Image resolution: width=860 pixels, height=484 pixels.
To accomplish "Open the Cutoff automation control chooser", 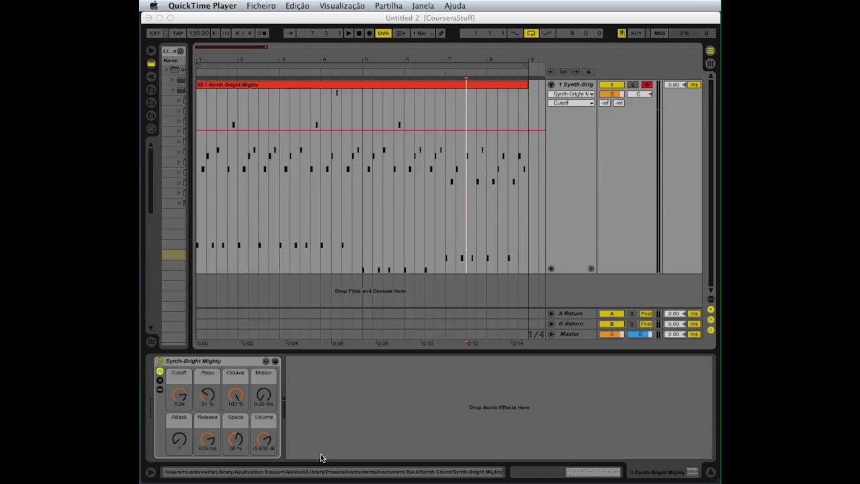I will click(x=572, y=103).
